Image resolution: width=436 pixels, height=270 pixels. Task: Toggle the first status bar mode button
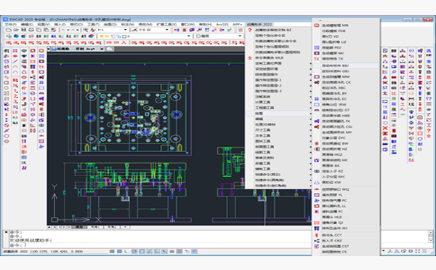pos(112,251)
